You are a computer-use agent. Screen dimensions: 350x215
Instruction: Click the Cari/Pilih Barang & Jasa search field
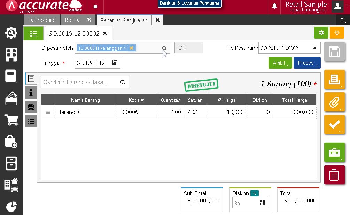click(x=80, y=82)
